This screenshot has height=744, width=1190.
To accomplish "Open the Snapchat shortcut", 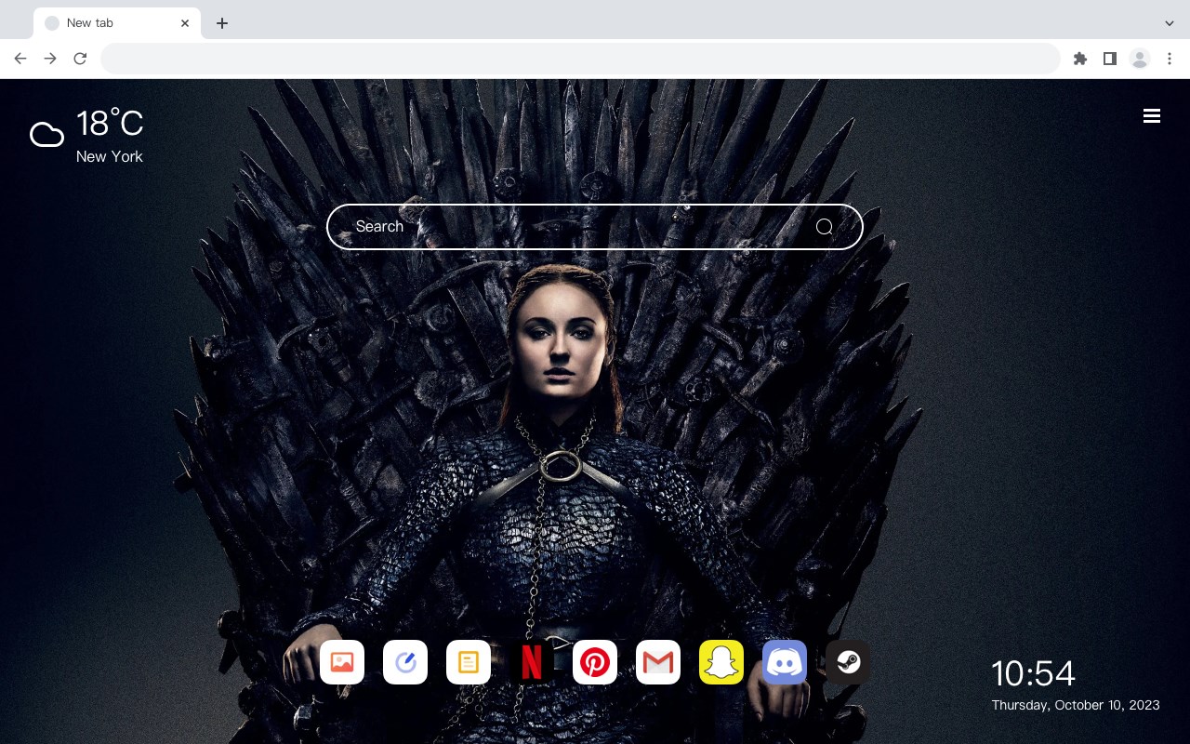I will (x=721, y=662).
